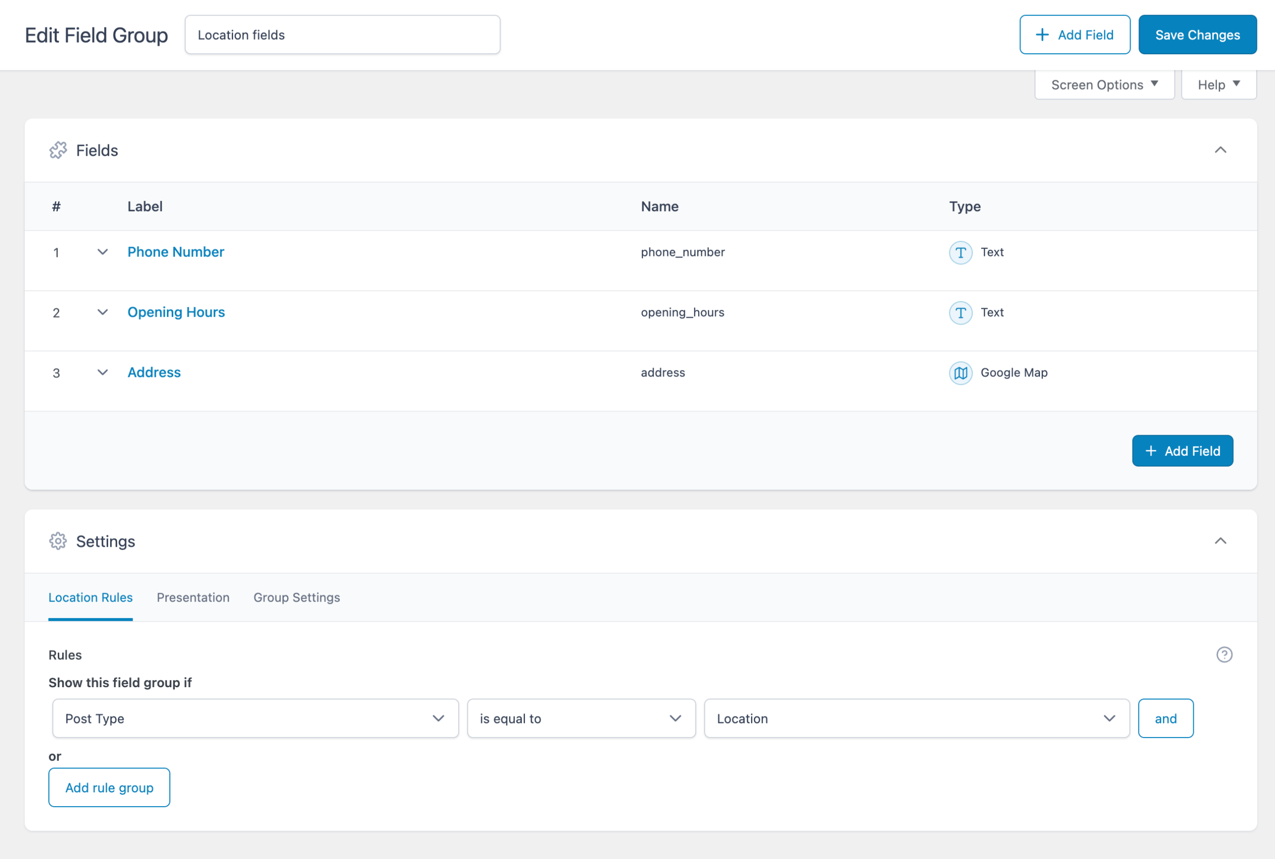
Task: Open the Post Type rule dropdown
Action: [255, 718]
